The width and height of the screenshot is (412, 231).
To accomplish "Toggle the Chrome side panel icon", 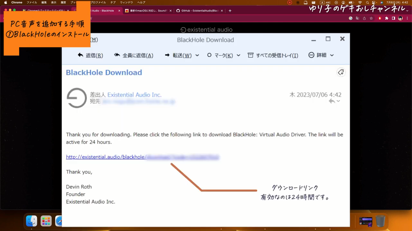I will tap(393, 18).
